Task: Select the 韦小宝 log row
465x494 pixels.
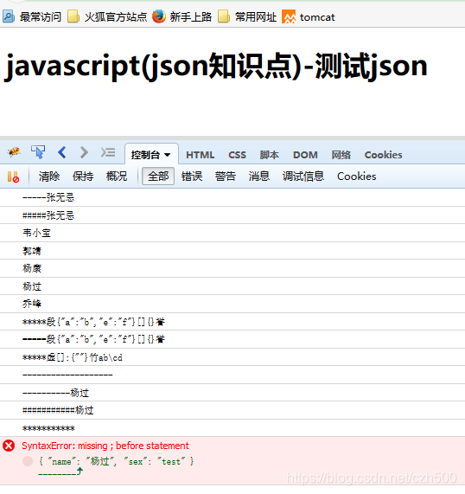Action: tap(232, 233)
